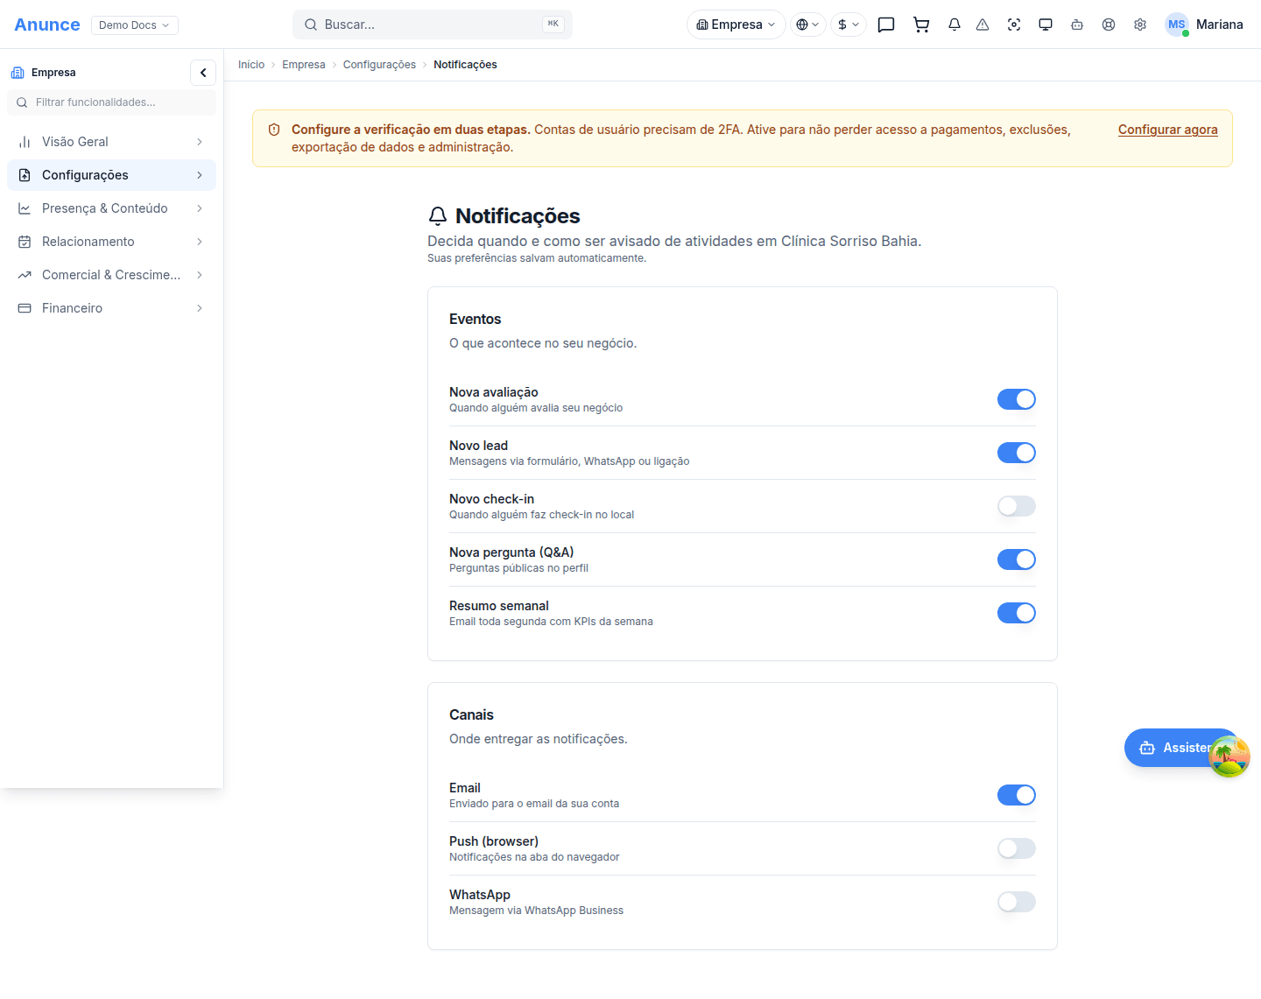This screenshot has height=999, width=1261.
Task: Click the Empresa building icon in sidebar header
Action: (x=18, y=73)
